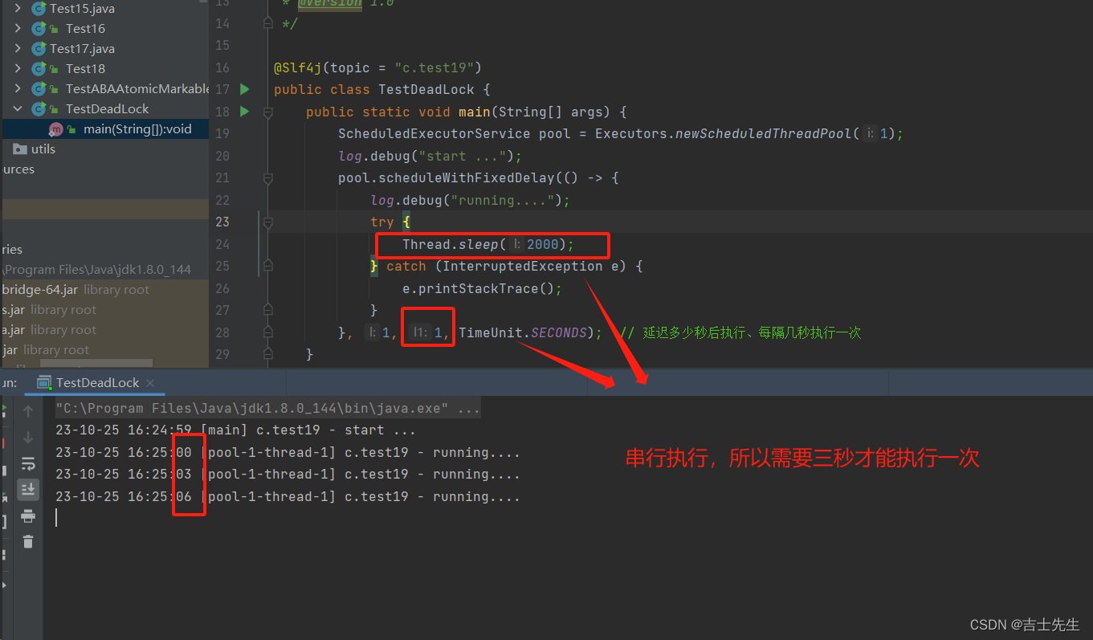Expand the Test16 node

[x=18, y=29]
